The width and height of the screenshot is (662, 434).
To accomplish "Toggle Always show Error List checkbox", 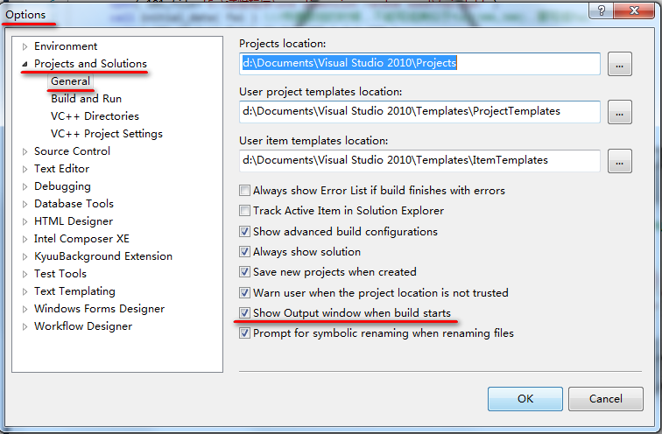I will click(245, 191).
